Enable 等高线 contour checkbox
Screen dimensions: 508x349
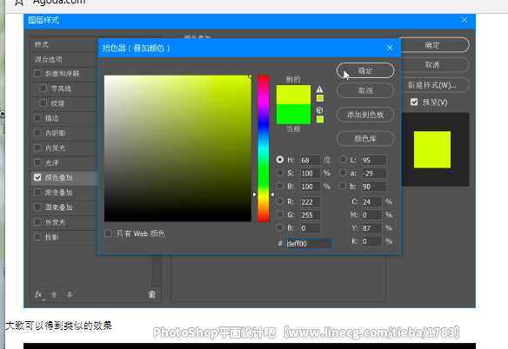(x=43, y=88)
